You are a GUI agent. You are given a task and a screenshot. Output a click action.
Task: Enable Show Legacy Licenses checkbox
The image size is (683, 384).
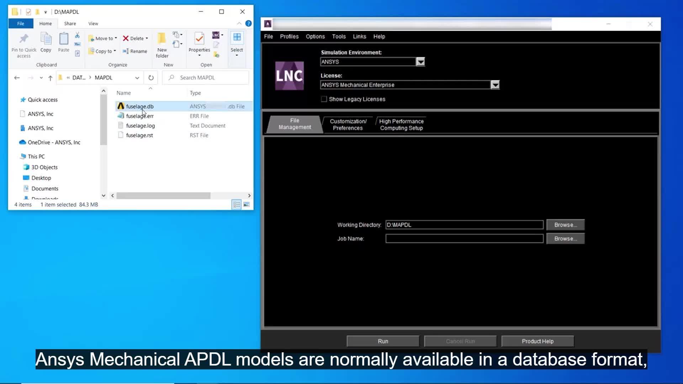pos(324,99)
